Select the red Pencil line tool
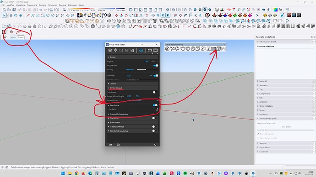Viewport: 316px width, 177px height. 28,15
